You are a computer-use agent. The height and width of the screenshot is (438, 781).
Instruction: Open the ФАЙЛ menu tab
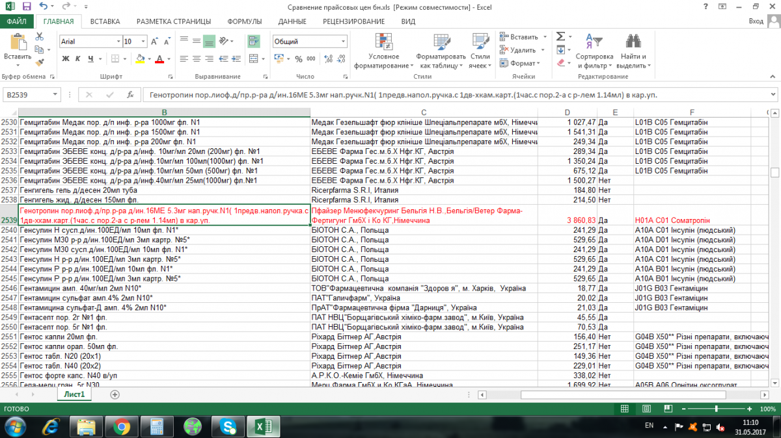pos(17,21)
